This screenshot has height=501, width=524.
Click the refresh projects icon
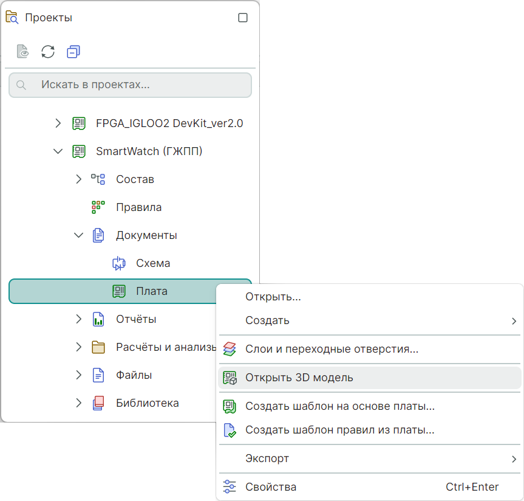tap(48, 52)
